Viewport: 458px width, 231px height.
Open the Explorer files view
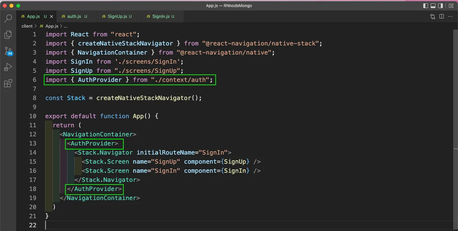coord(8,35)
